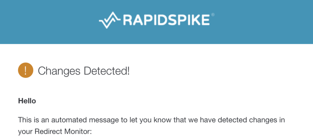The width and height of the screenshot is (313, 139).
Task: Click the word "Changes" in the heading
Action: click(x=59, y=71)
